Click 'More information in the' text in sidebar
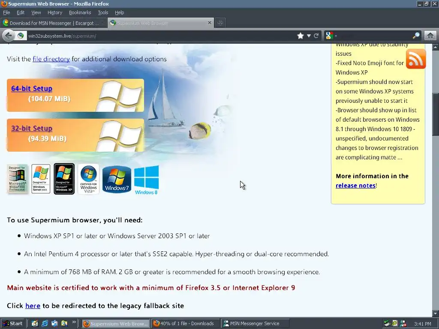This screenshot has height=329, width=439. tap(372, 176)
